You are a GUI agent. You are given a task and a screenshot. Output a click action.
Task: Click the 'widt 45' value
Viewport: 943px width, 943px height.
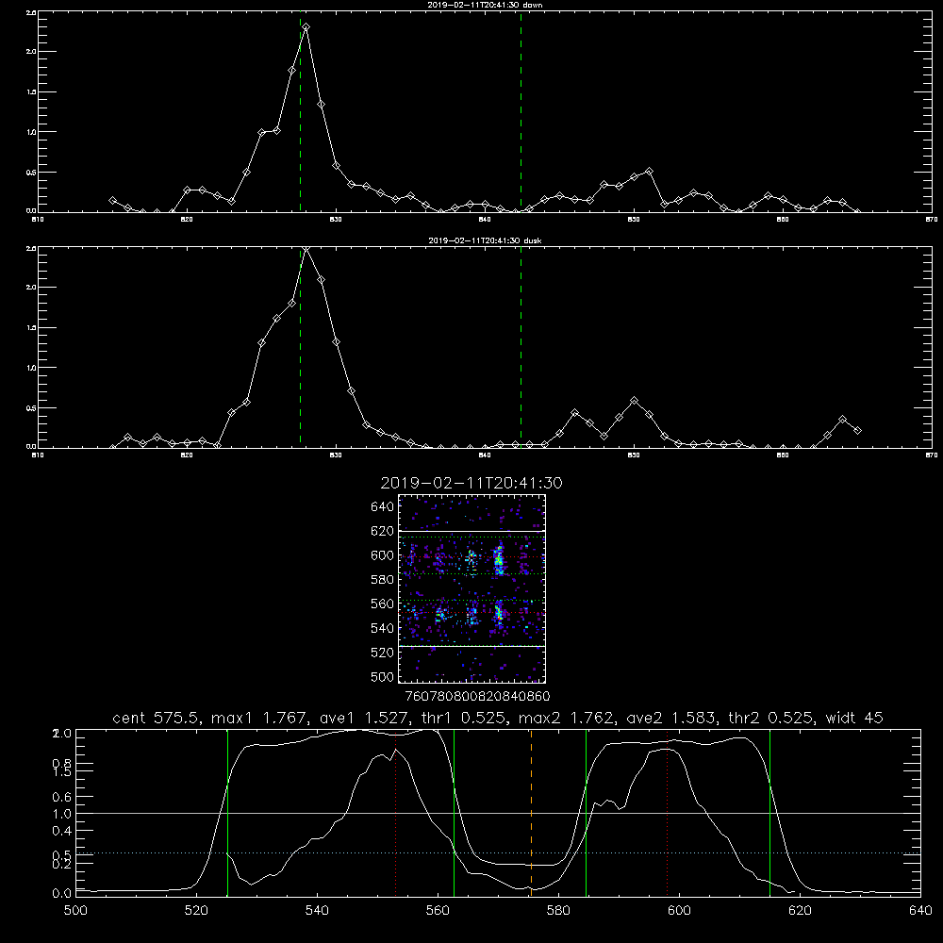tap(854, 718)
